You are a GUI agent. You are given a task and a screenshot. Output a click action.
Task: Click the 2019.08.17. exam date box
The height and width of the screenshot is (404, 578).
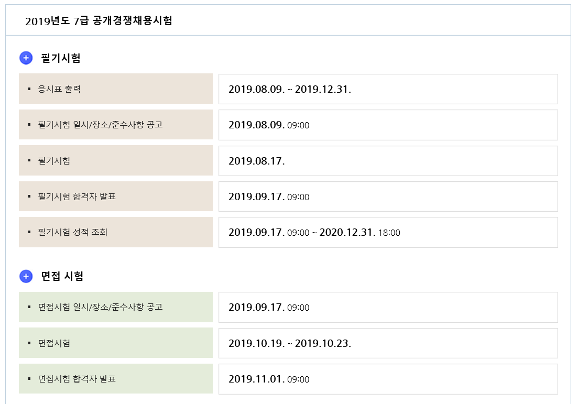point(388,161)
